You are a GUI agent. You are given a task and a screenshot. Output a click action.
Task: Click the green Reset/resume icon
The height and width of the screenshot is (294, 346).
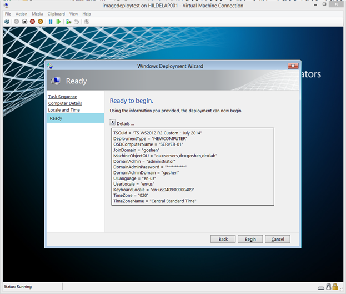(x=58, y=22)
